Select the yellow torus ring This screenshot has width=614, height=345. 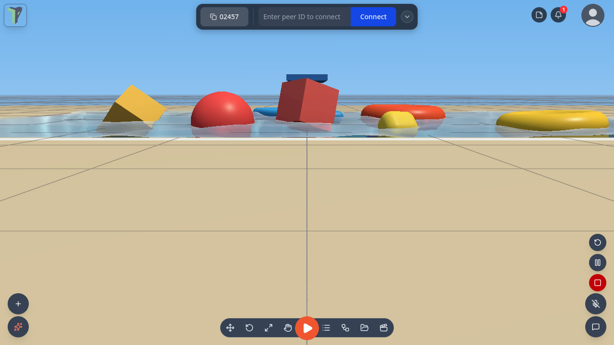[x=553, y=120]
